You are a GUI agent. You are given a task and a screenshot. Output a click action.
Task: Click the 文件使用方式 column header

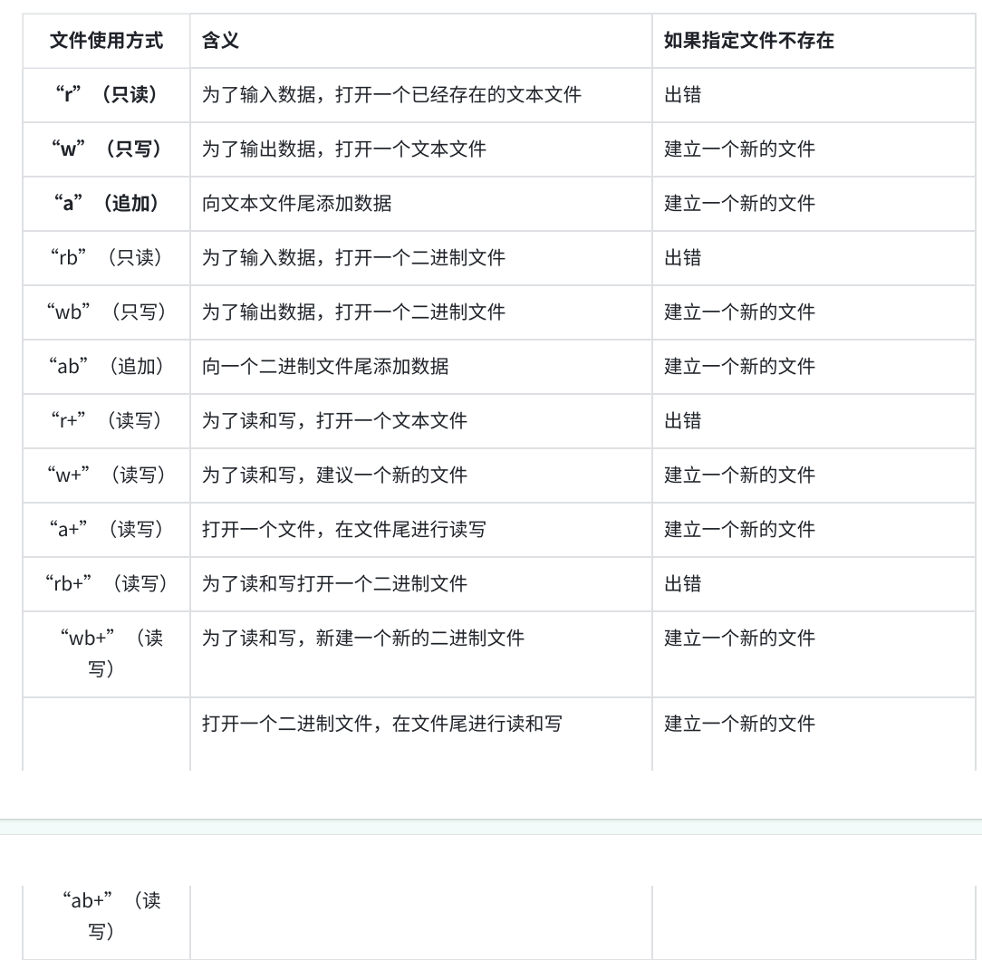(107, 41)
